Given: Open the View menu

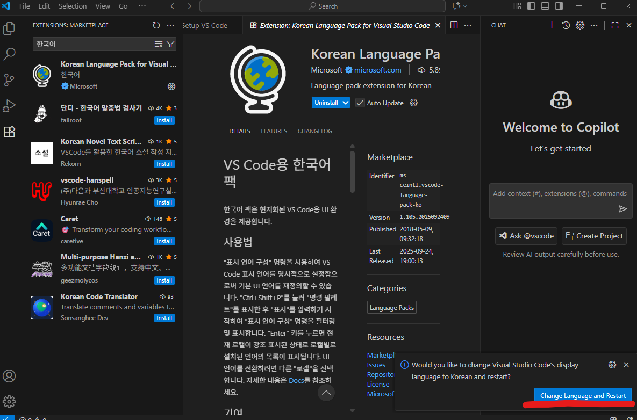Looking at the screenshot, I should coord(103,6).
